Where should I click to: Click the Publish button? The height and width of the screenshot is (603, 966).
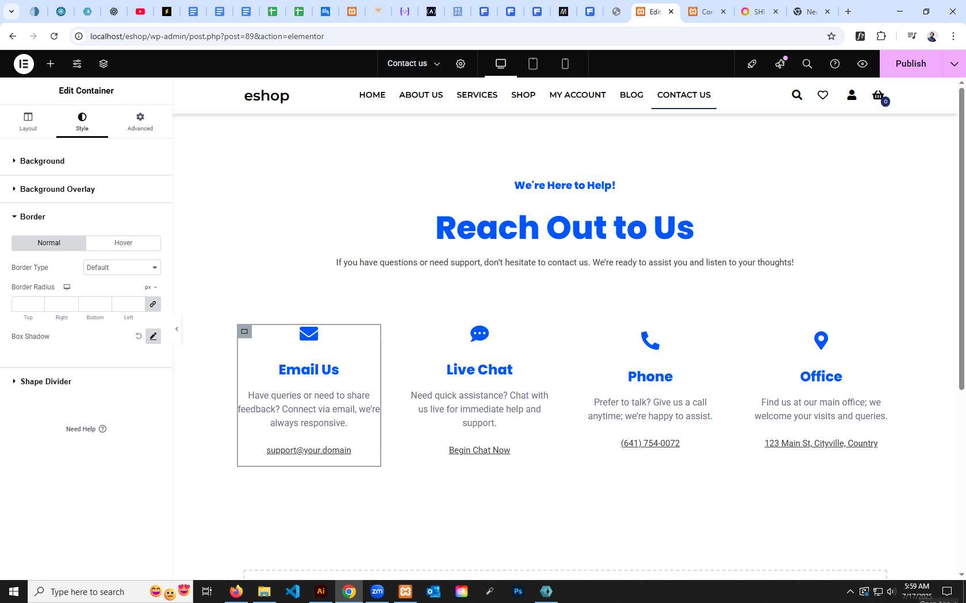[x=911, y=64]
